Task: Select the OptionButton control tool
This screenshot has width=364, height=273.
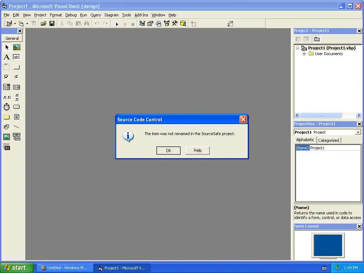Action: click(x=16, y=77)
